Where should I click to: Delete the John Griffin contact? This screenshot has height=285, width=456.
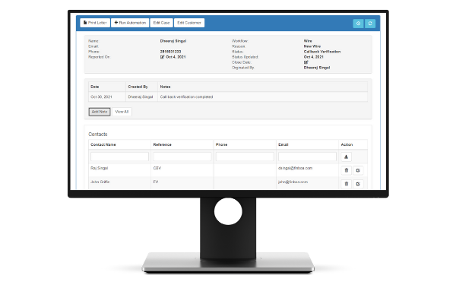click(346, 184)
